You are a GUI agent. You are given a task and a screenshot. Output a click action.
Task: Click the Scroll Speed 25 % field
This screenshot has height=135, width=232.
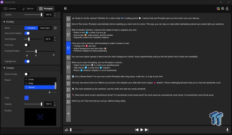click(49, 39)
